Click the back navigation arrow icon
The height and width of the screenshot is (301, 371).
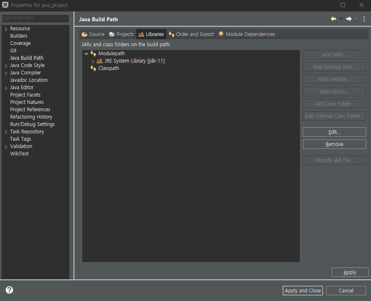(333, 19)
